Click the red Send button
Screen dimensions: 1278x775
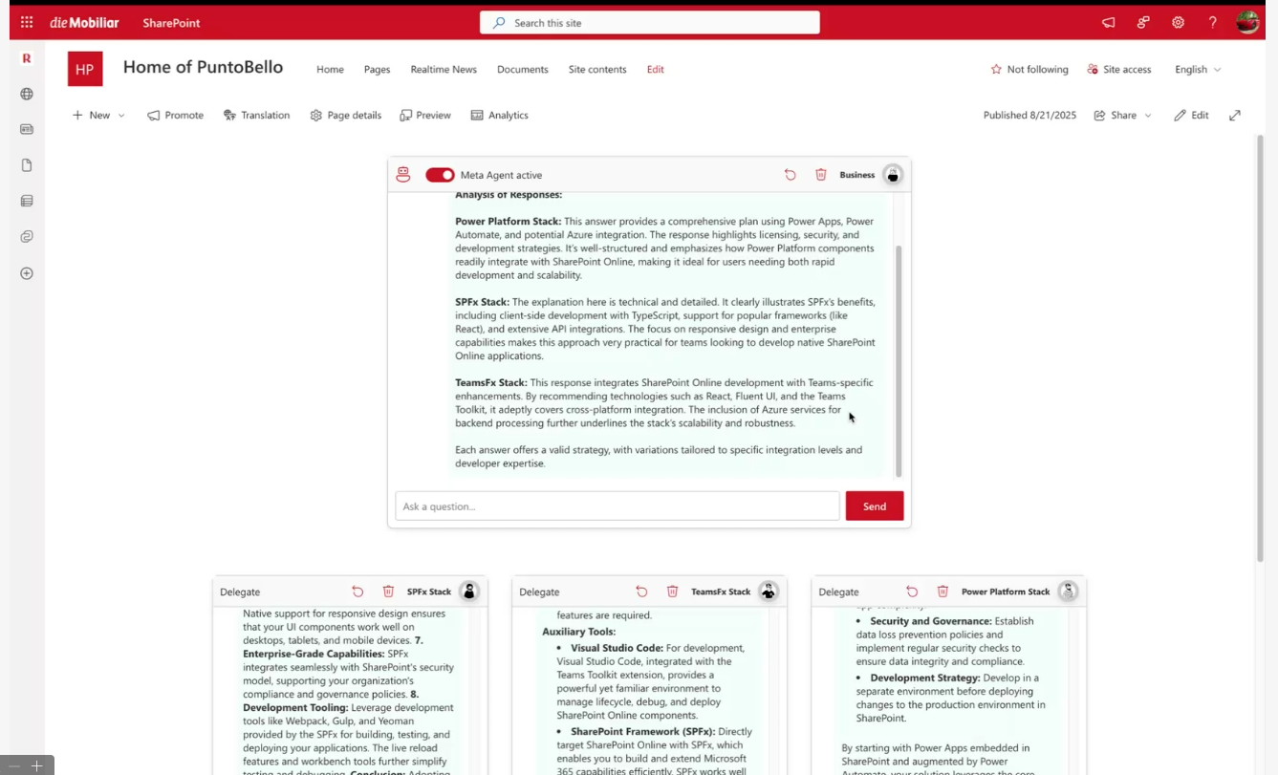(875, 506)
